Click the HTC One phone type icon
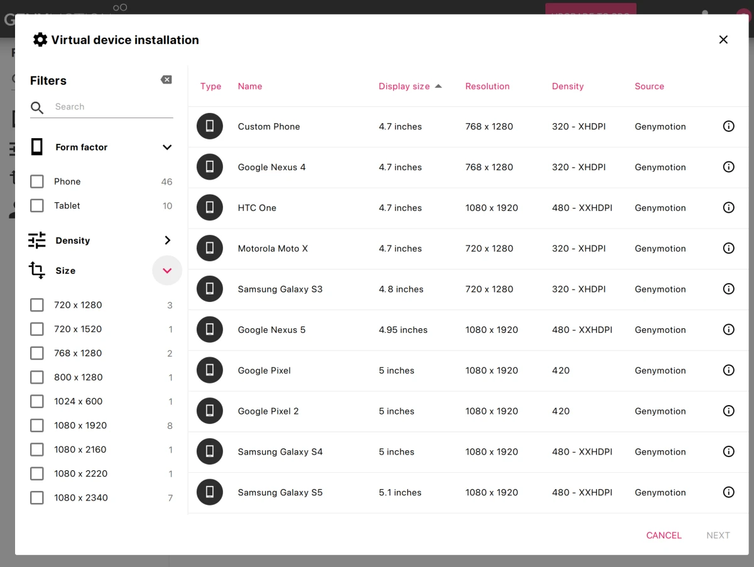 210,208
